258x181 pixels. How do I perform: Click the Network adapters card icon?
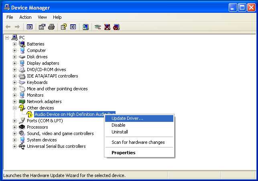coord(22,101)
